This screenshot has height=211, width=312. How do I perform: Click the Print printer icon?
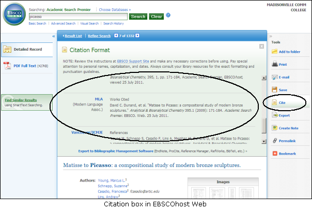[275, 64]
